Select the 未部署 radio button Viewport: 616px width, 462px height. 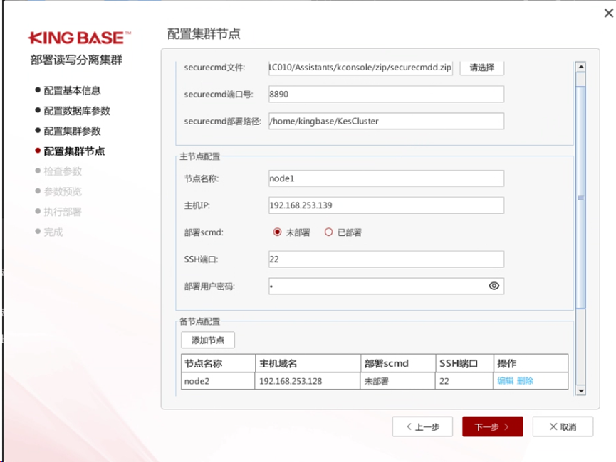coord(277,232)
